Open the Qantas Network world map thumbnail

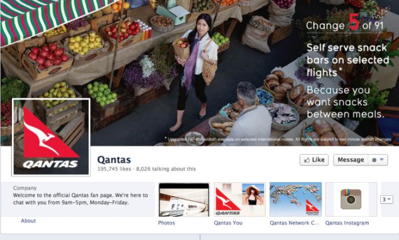coord(295,200)
